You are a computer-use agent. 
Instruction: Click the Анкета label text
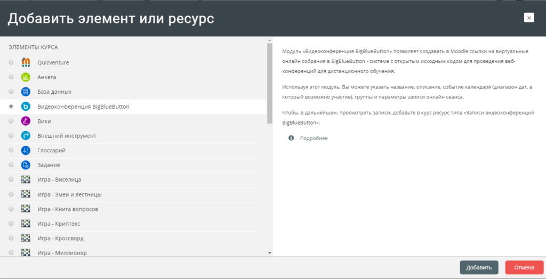[47, 77]
